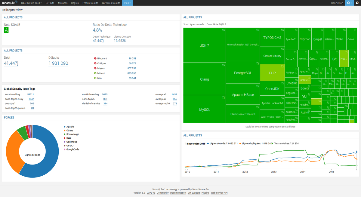Viewport: 361px width, 197px height.
Task: Open link icon on Git tile
Action: (x=337, y=52)
